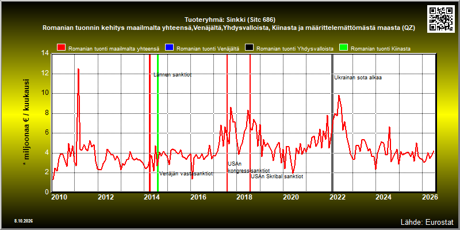Click y-axis value 6

pyautogui.click(x=47, y=133)
